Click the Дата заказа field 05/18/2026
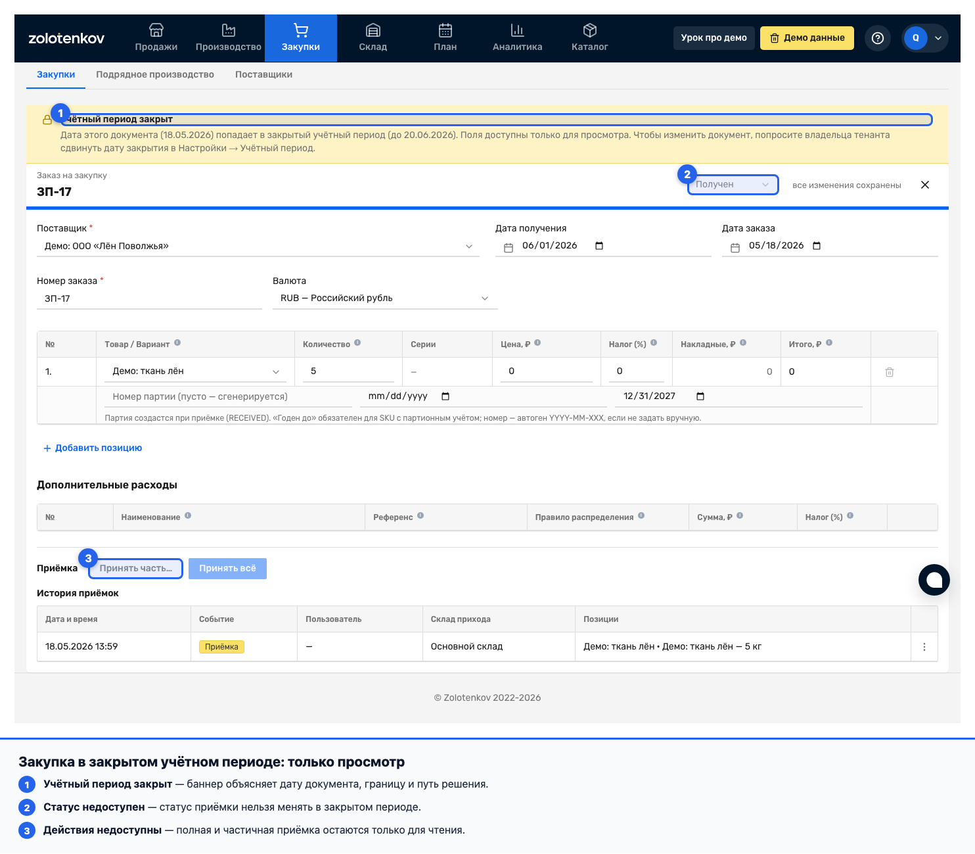975x854 pixels. click(x=830, y=246)
